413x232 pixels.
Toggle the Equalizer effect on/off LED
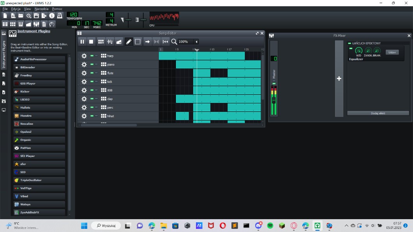351,49
